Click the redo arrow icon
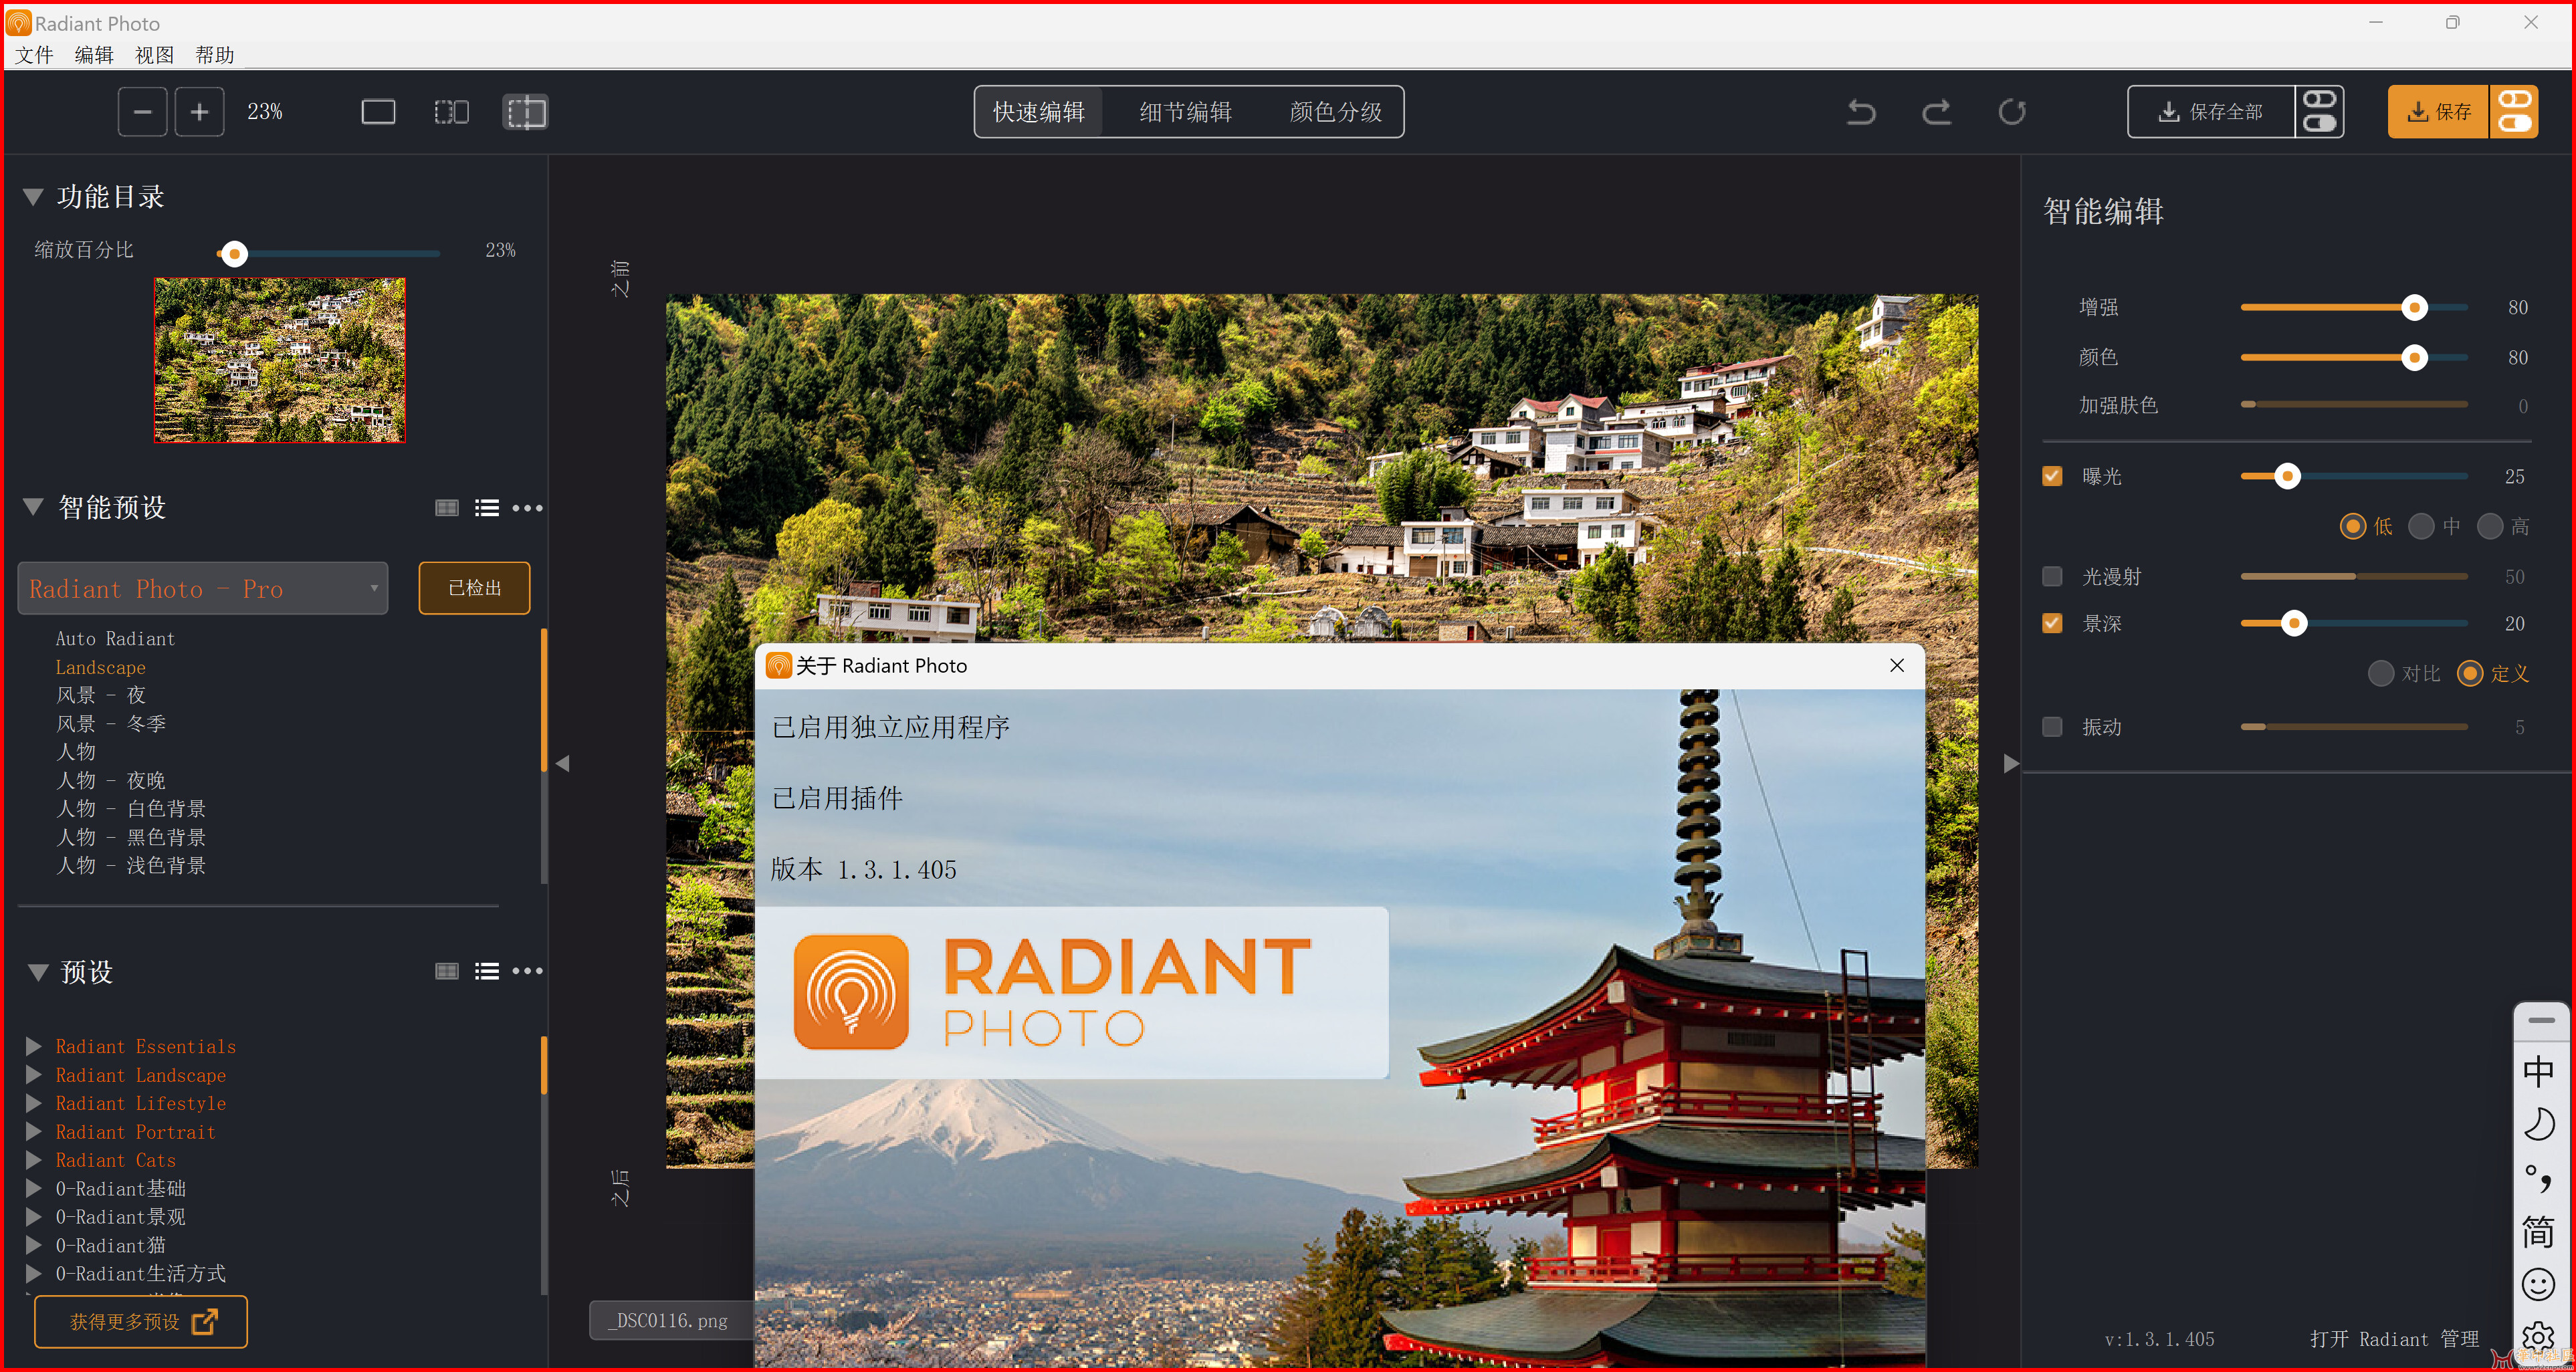This screenshot has width=2576, height=1372. tap(1936, 112)
